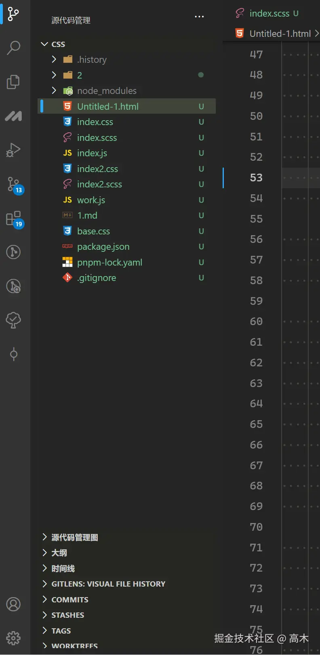Screen dimensions: 320x655
Task: Open the Source Control view icon
Action: 13,14
